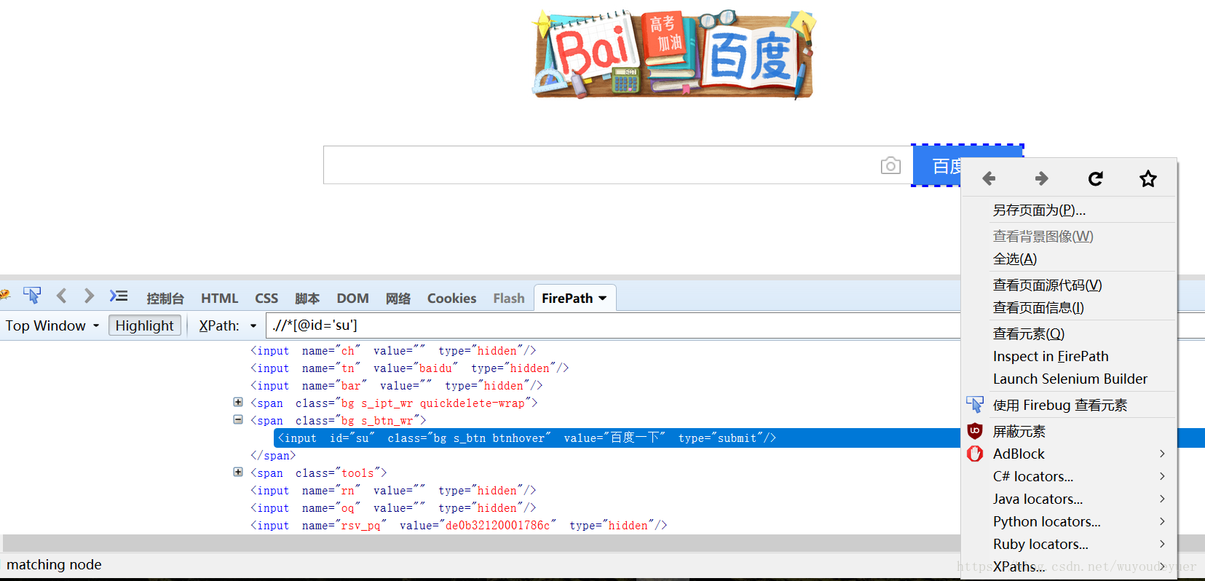Image resolution: width=1205 pixels, height=581 pixels.
Task: Expand the Python locators submenu
Action: 1069,522
